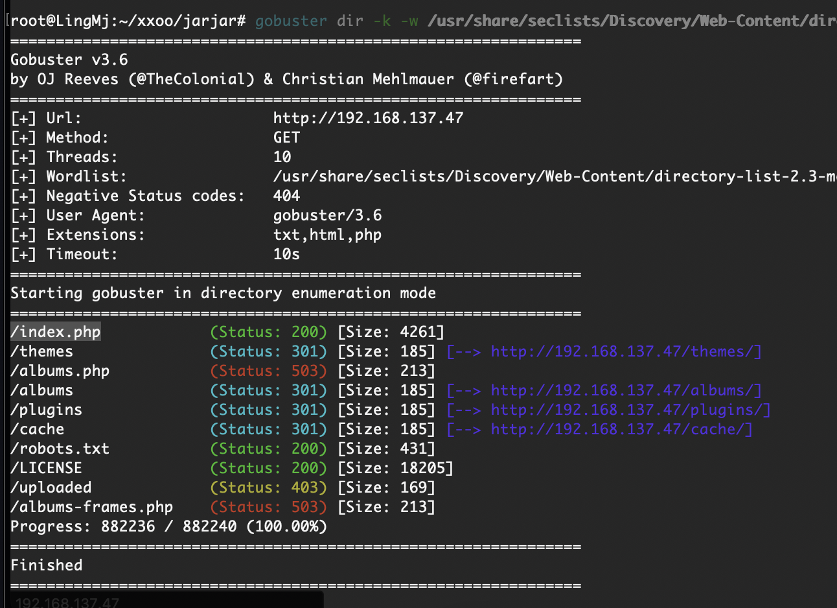Click Status 503 of /albums-frames.php

[x=269, y=507]
